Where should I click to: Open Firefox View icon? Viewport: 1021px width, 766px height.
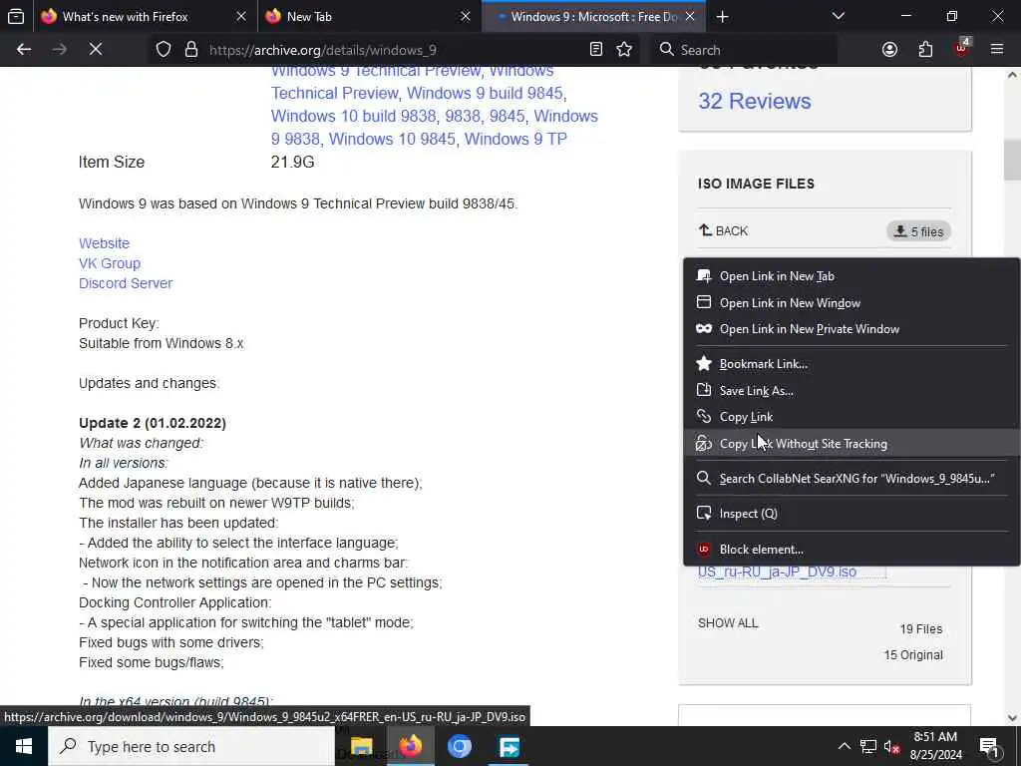click(16, 16)
